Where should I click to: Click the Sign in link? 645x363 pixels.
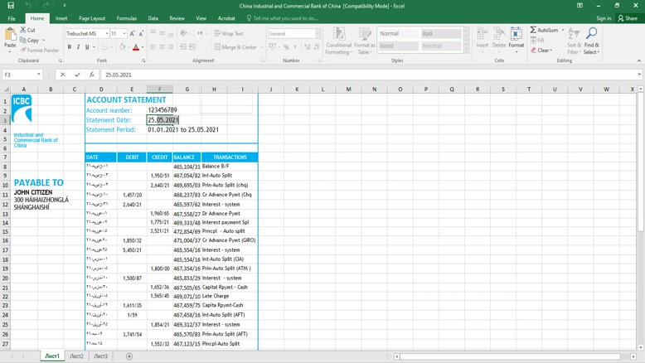click(x=604, y=18)
